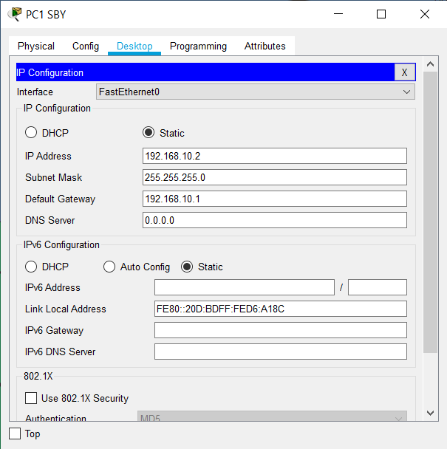Go to the Programming tab
The image size is (447, 449).
coord(198,46)
